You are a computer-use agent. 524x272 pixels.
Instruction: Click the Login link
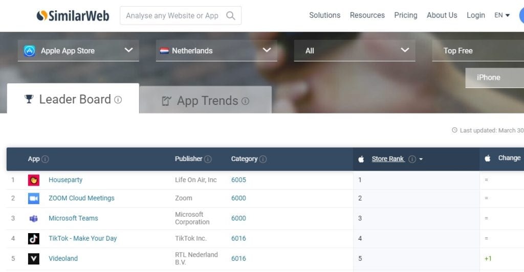476,15
